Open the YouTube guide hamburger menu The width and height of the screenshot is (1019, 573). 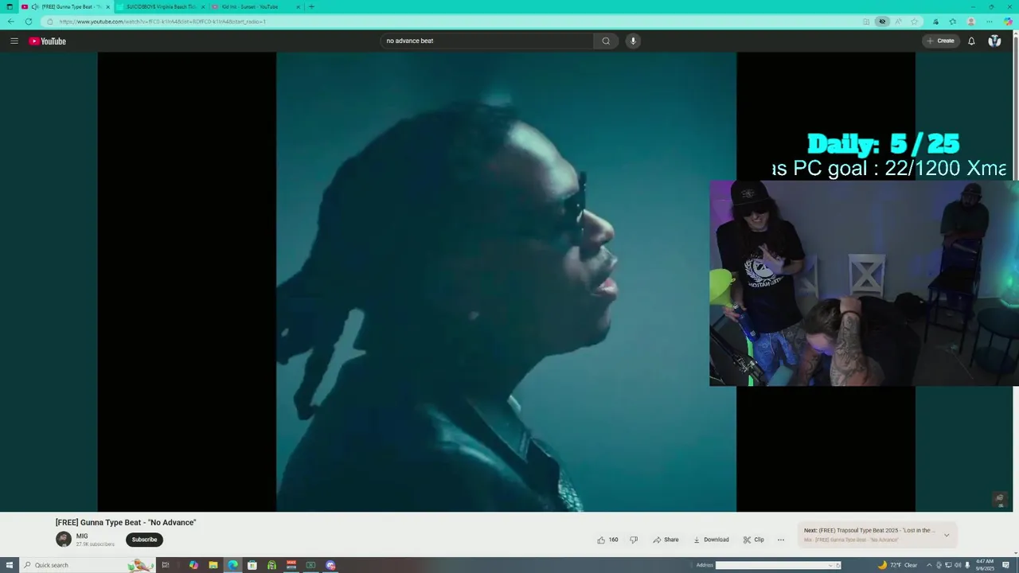pyautogui.click(x=14, y=41)
